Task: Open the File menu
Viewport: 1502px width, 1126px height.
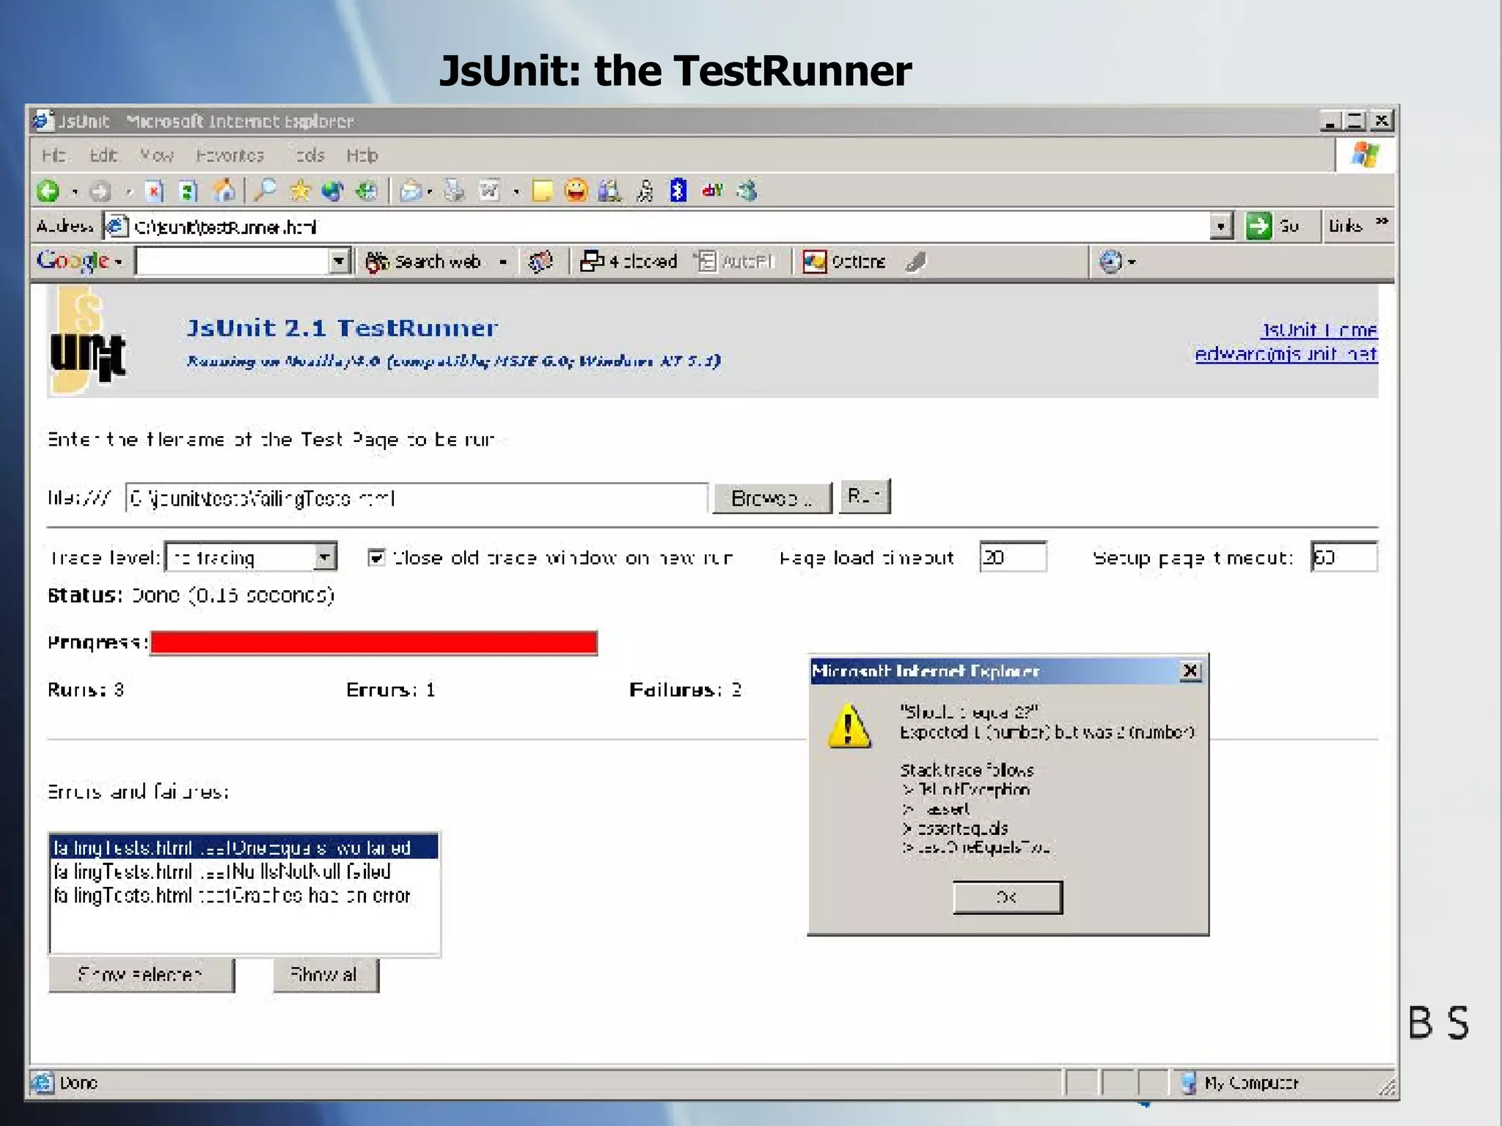Action: [54, 155]
